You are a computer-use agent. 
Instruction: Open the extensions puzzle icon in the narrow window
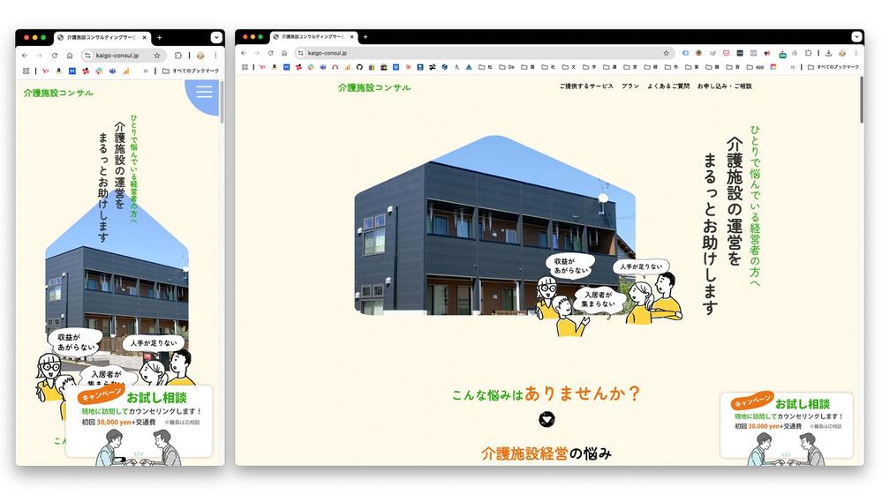click(x=177, y=56)
